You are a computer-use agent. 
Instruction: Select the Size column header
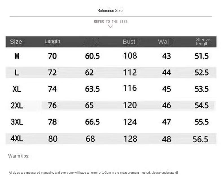point(16,42)
